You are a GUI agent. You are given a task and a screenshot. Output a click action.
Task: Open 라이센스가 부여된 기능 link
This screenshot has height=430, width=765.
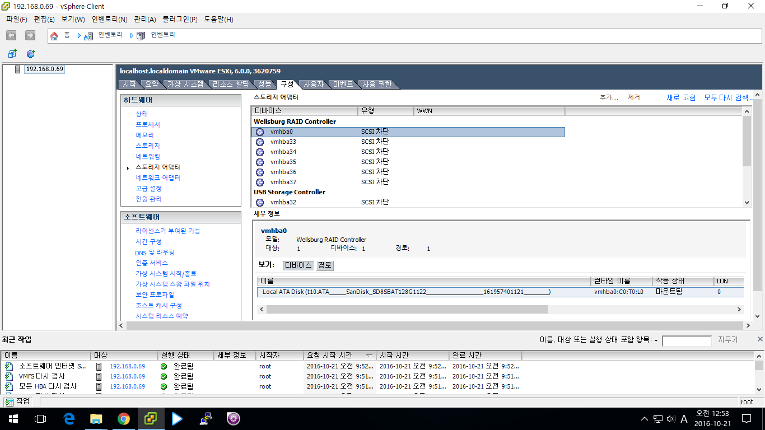pyautogui.click(x=167, y=231)
